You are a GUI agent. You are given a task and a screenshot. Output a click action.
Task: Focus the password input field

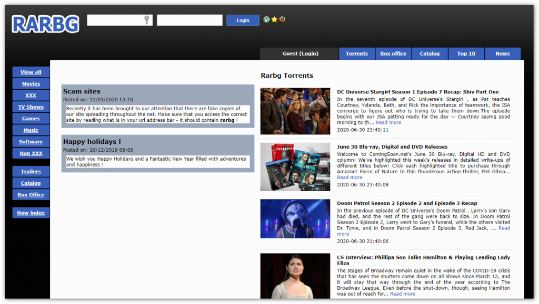[x=189, y=20]
